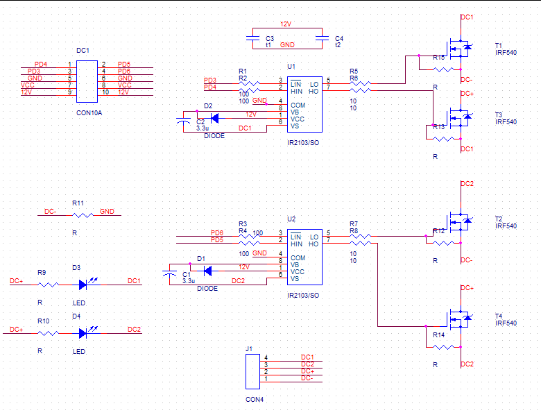Click the DC+ net label left of R9
The width and height of the screenshot is (541, 415).
(16, 280)
